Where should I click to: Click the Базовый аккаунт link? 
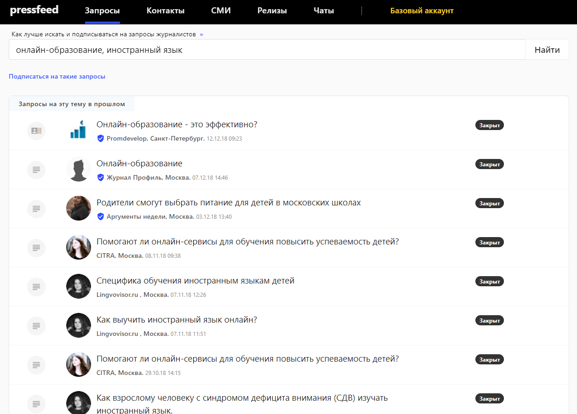pos(422,11)
